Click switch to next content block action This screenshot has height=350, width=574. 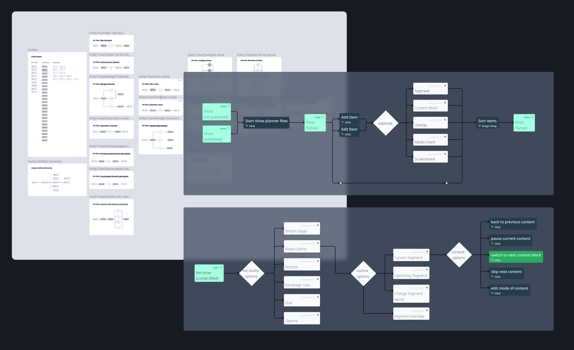click(x=516, y=257)
